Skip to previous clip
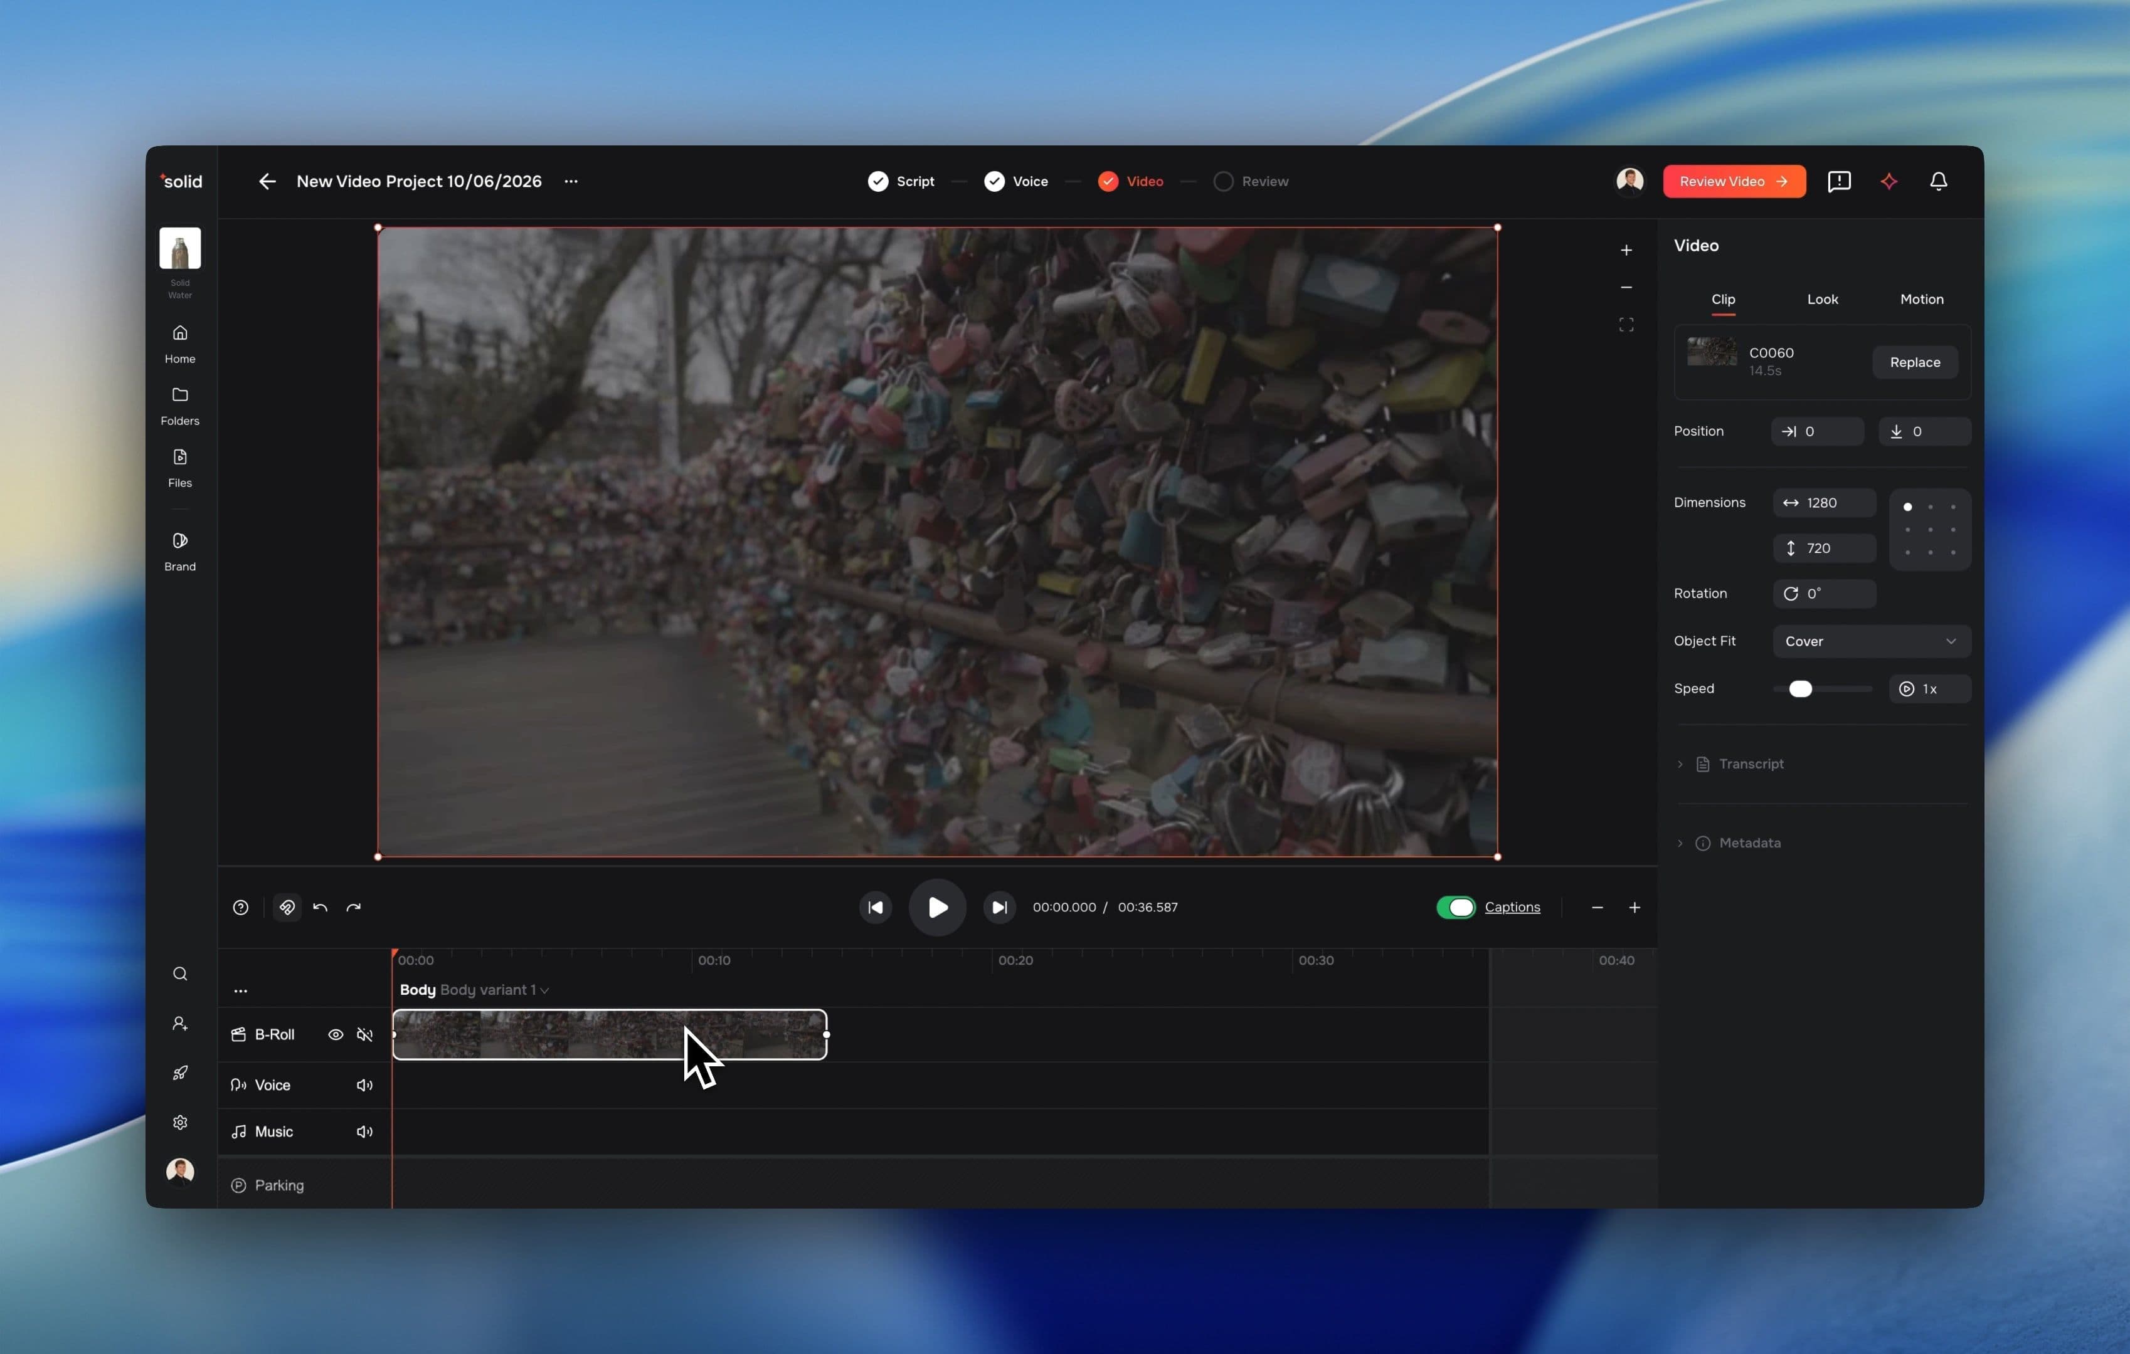The height and width of the screenshot is (1354, 2130). (876, 908)
